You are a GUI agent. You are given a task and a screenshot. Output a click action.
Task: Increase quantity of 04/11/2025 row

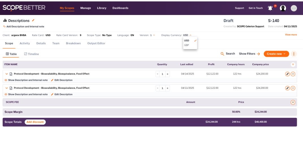point(168,88)
